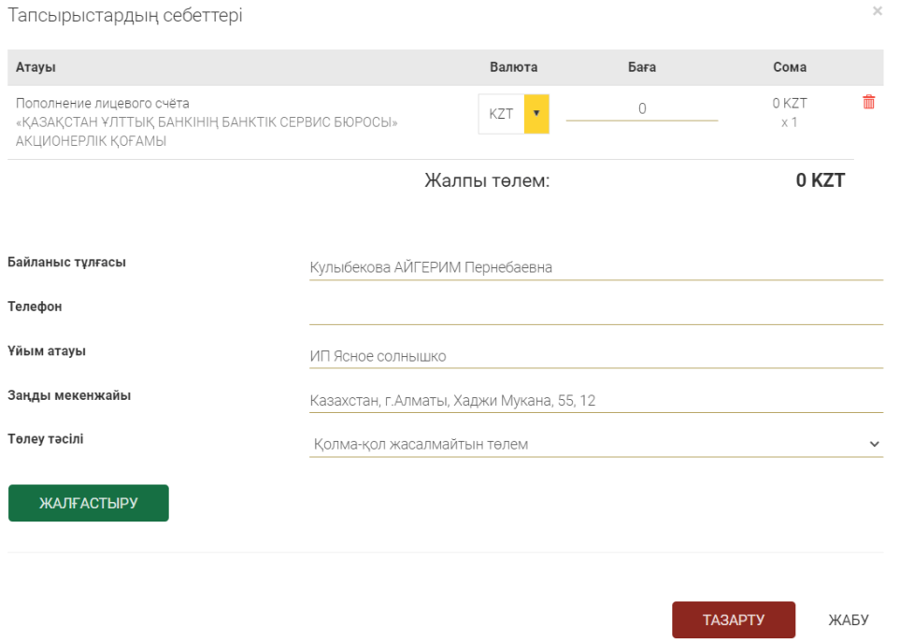Click the Баға column header
The image size is (900, 643).
[x=641, y=67]
